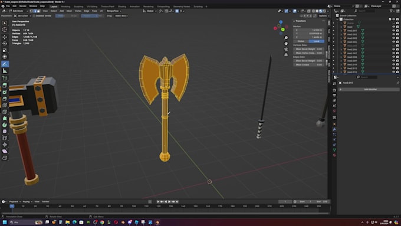Select the Knife tool
Image resolution: width=401 pixels, height=226 pixels.
[5, 112]
